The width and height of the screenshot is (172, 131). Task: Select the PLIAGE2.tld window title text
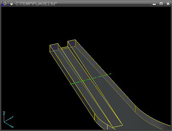click(x=36, y=4)
